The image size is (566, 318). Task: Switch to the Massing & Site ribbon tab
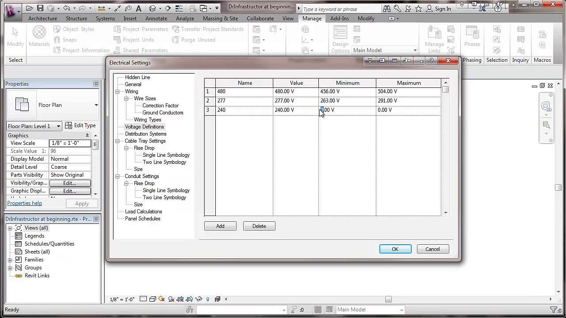pyautogui.click(x=220, y=19)
